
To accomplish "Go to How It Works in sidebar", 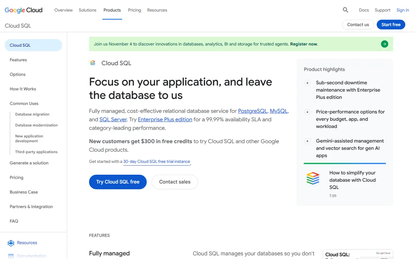I will click(x=23, y=89).
